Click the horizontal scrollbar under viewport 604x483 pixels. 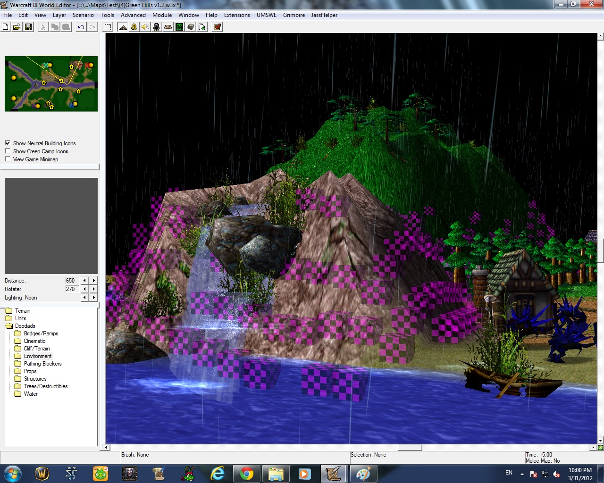point(350,447)
